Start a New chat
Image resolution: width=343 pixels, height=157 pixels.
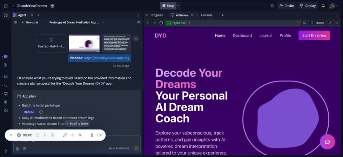point(30,22)
